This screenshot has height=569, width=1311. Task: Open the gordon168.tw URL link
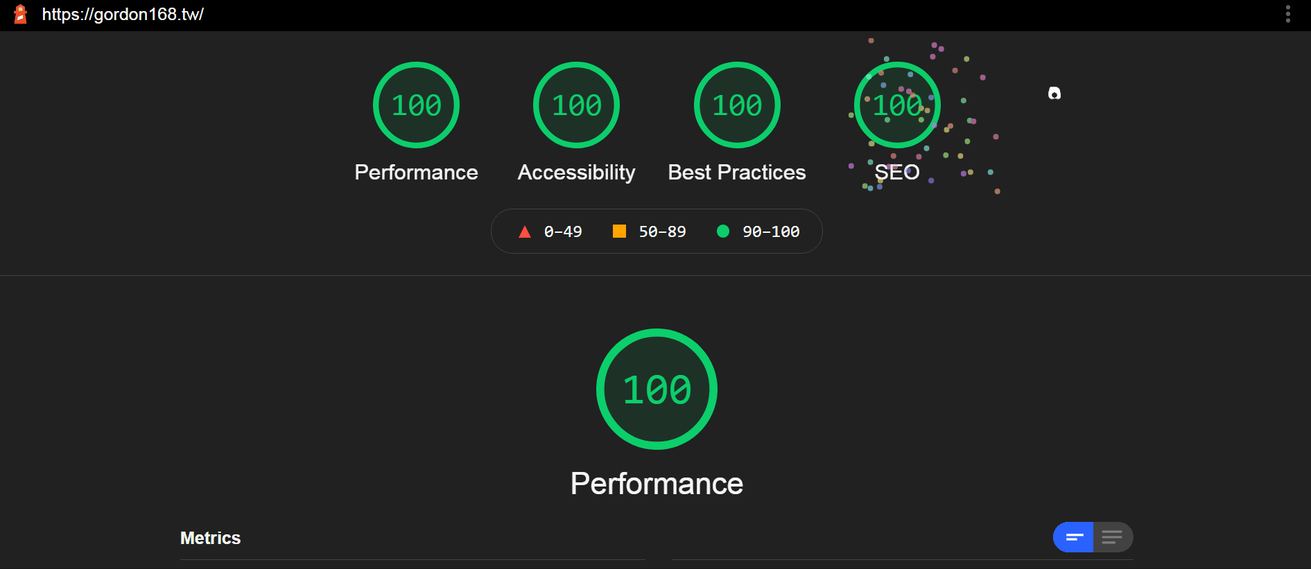coord(123,15)
